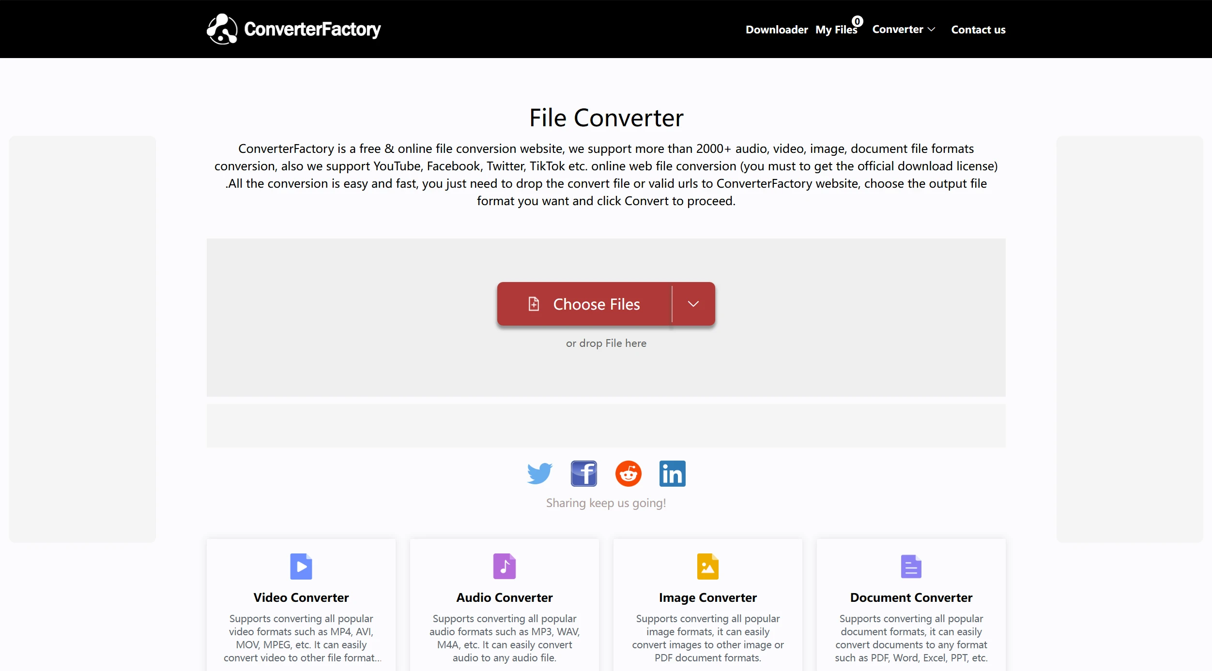Open the ConverterFactory home text link
The height and width of the screenshot is (671, 1212).
point(312,29)
